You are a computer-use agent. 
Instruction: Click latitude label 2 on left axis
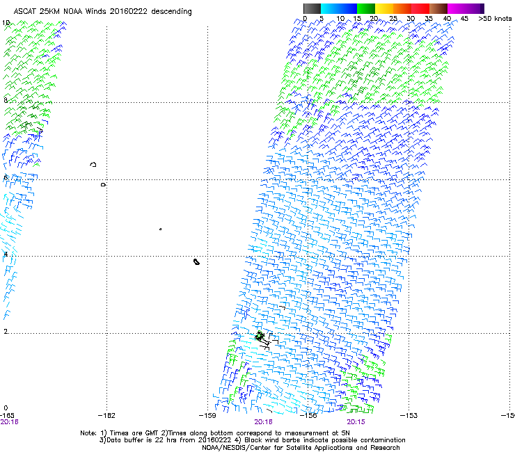tap(6, 331)
